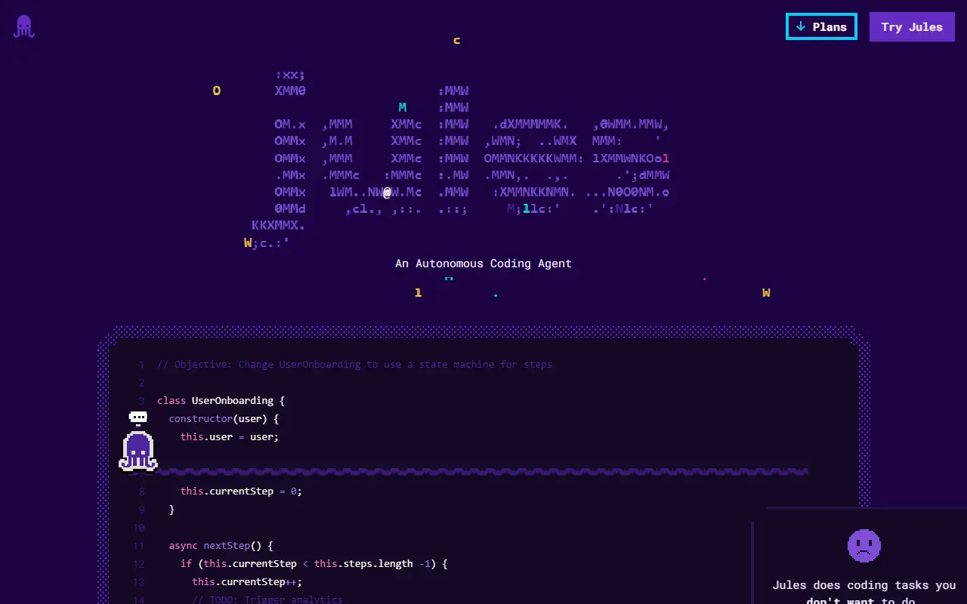This screenshot has height=604, width=967.
Task: Click the "async nextStep() {" code line
Action: click(221, 545)
